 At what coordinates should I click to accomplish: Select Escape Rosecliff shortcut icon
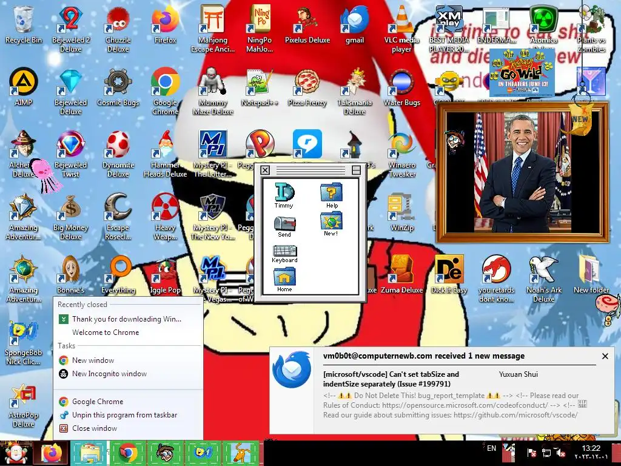[118, 215]
